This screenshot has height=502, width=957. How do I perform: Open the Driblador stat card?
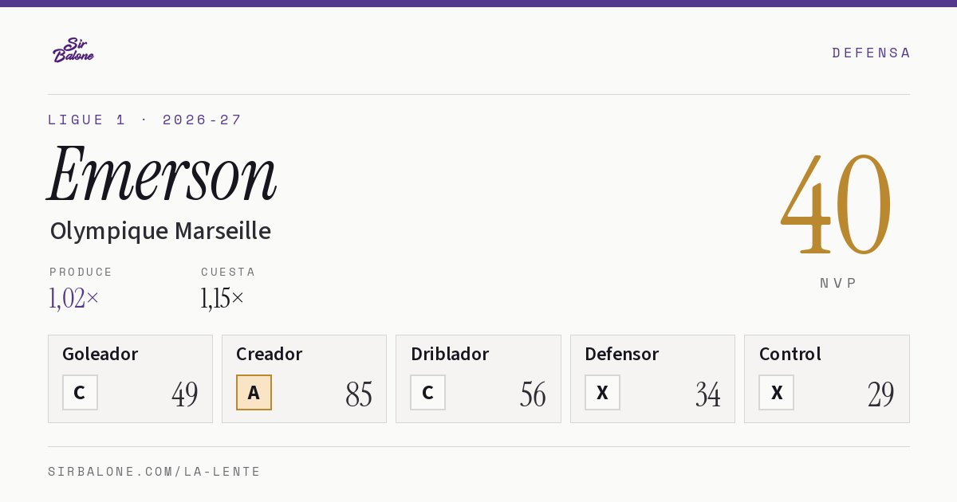click(478, 378)
